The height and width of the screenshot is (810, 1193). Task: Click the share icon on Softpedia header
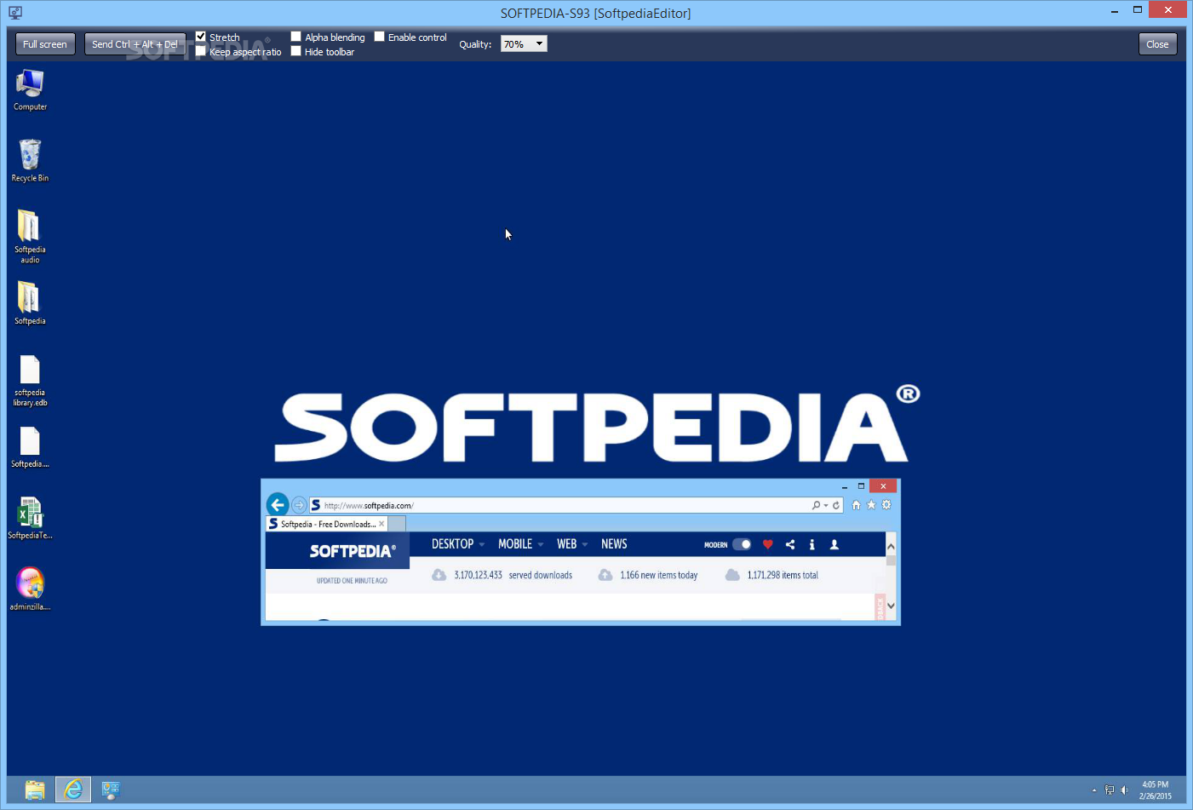click(790, 544)
